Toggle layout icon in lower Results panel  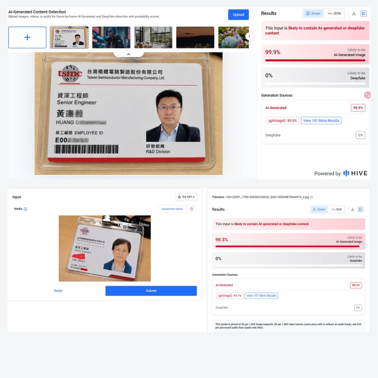pyautogui.click(x=361, y=209)
